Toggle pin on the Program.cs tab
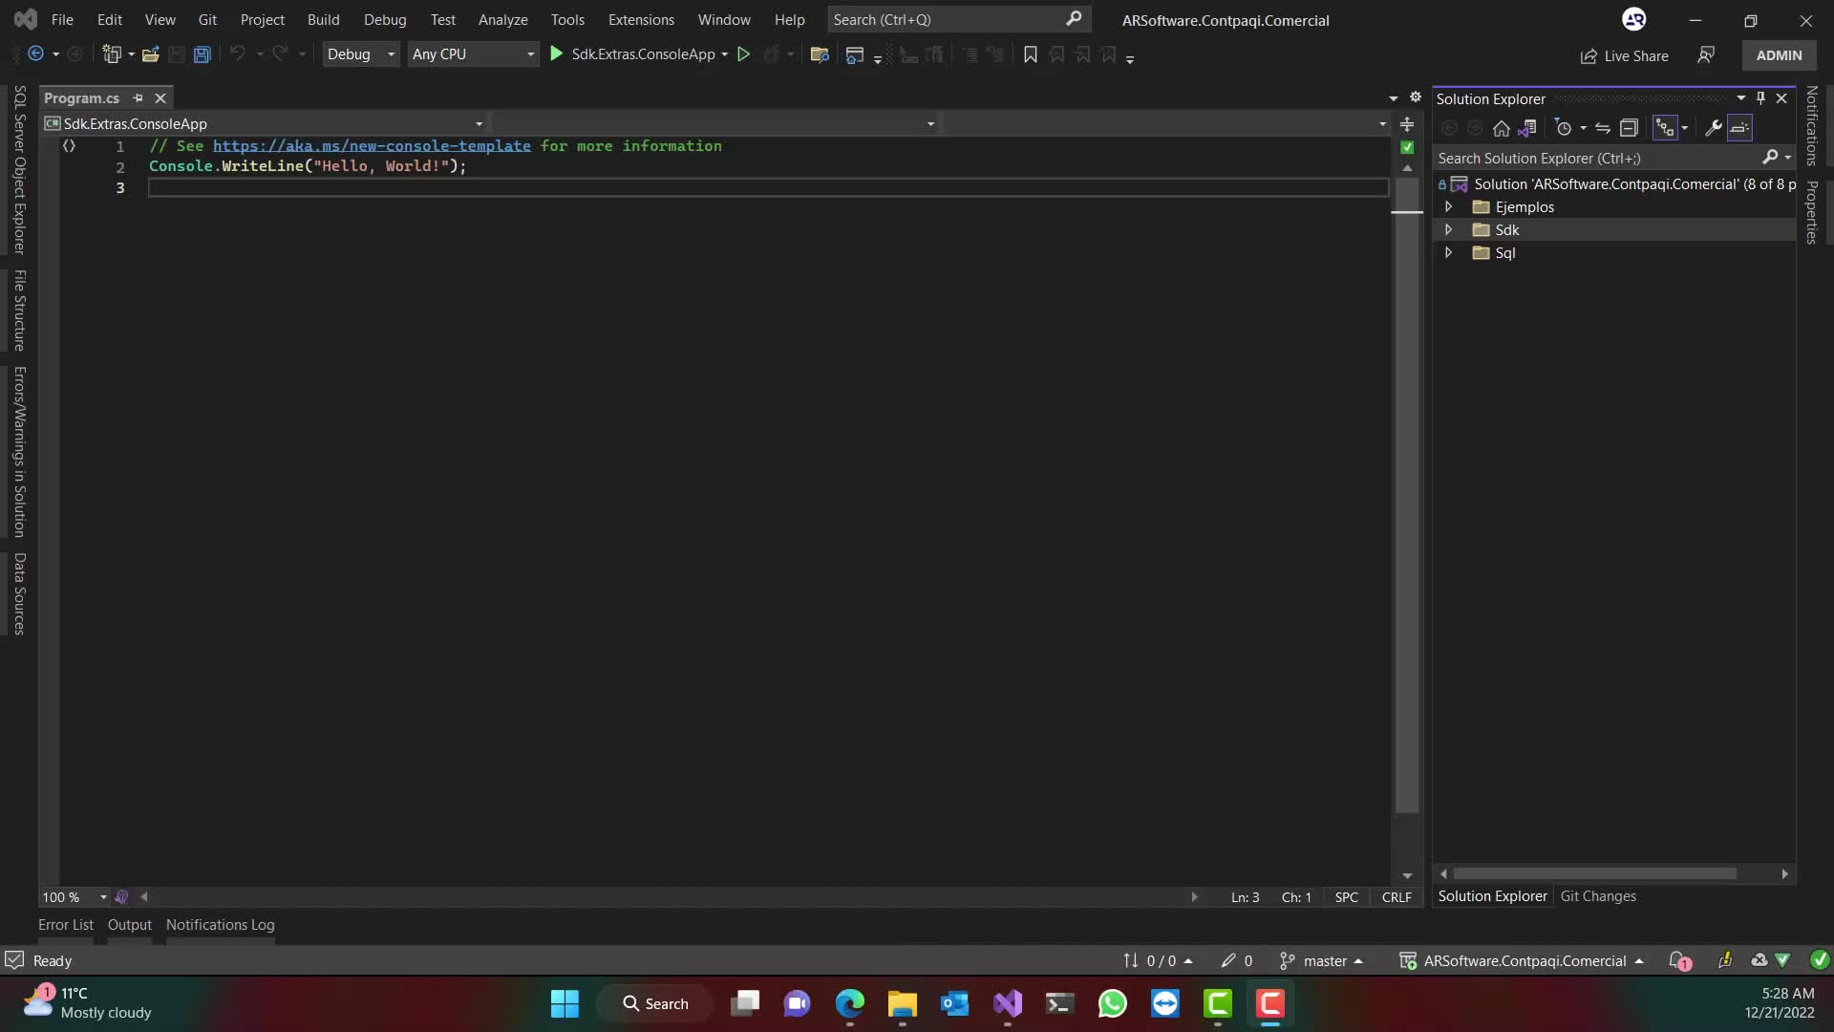1834x1032 pixels. coord(138,98)
